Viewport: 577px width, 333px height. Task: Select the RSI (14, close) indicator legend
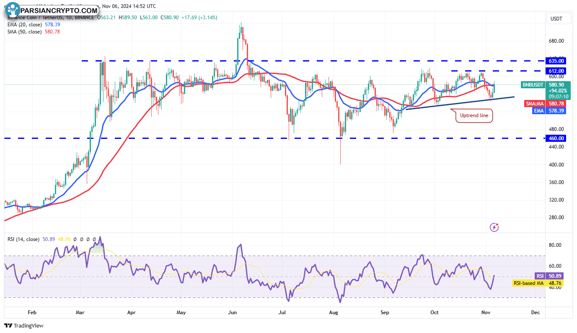pyautogui.click(x=23, y=239)
